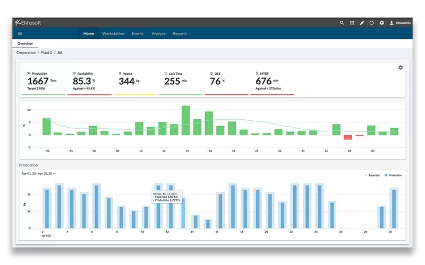Viewport: 425px width, 265px height.
Task: Open the Events tab
Action: (x=138, y=33)
